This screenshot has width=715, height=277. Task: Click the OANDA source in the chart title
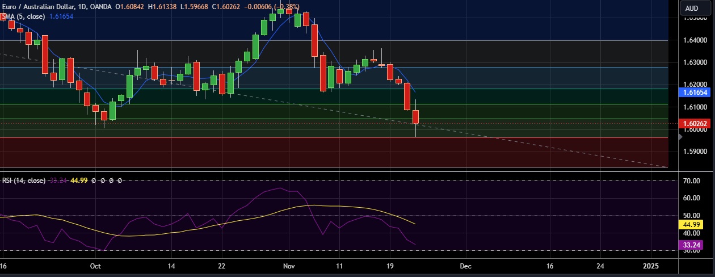(102, 7)
